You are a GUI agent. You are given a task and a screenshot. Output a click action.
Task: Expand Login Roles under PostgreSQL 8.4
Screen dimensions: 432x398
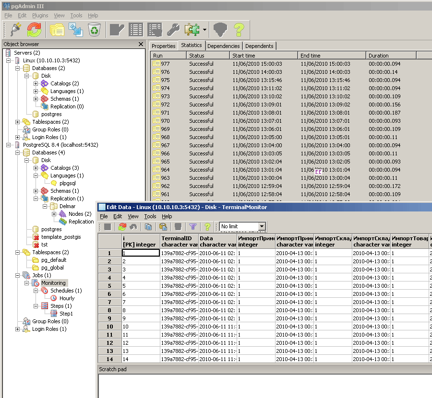coord(18,329)
